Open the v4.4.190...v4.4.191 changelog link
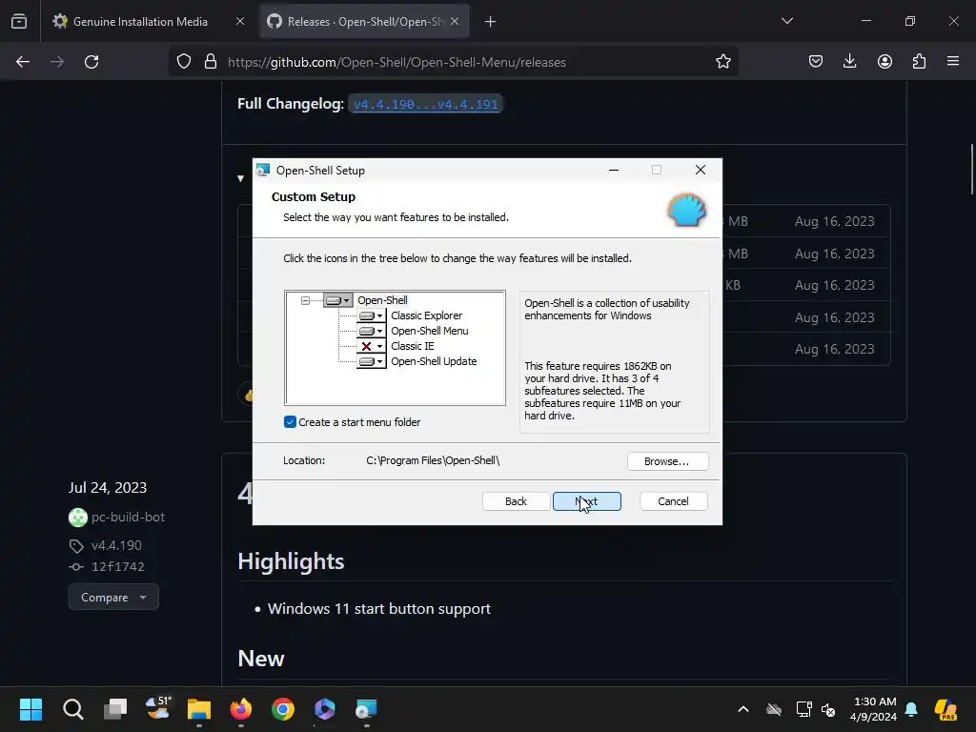 pyautogui.click(x=426, y=104)
